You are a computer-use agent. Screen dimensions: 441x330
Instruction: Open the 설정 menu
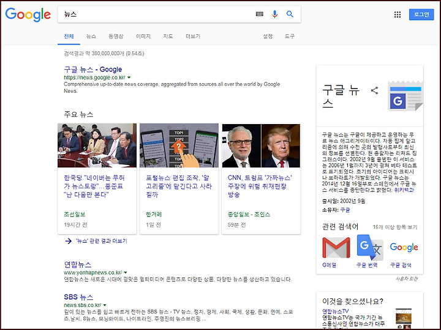point(268,37)
